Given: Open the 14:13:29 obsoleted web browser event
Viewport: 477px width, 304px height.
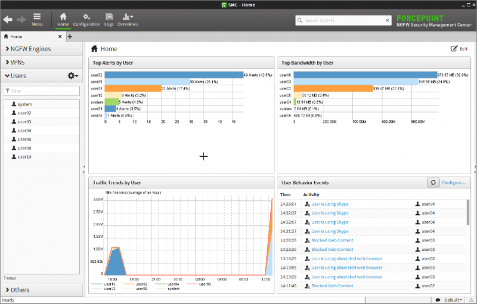Looking at the screenshot, I should click(x=346, y=277).
